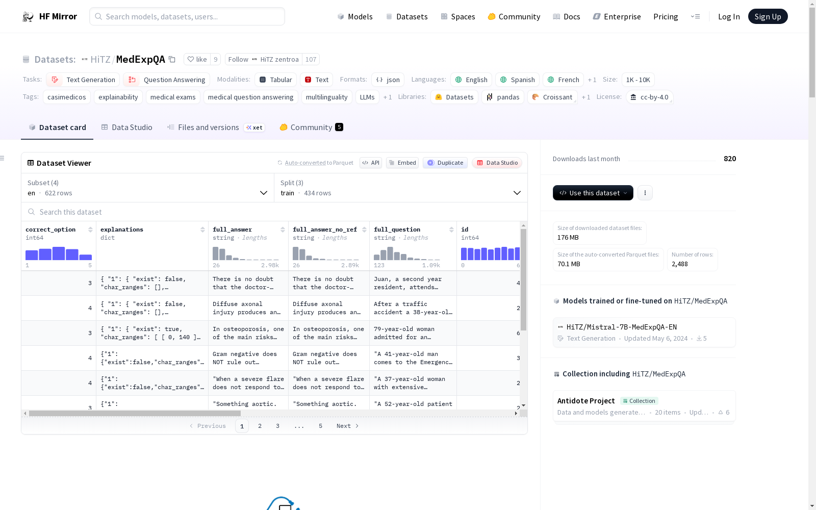Open the Data Studio button in viewer header
The width and height of the screenshot is (816, 510).
pyautogui.click(x=497, y=163)
